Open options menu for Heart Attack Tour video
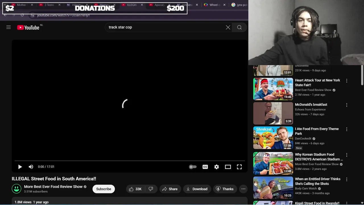This screenshot has height=205, width=364. click(347, 81)
